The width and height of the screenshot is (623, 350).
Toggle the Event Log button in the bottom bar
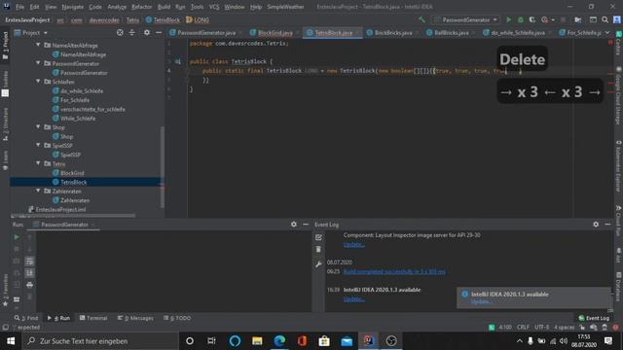point(594,318)
